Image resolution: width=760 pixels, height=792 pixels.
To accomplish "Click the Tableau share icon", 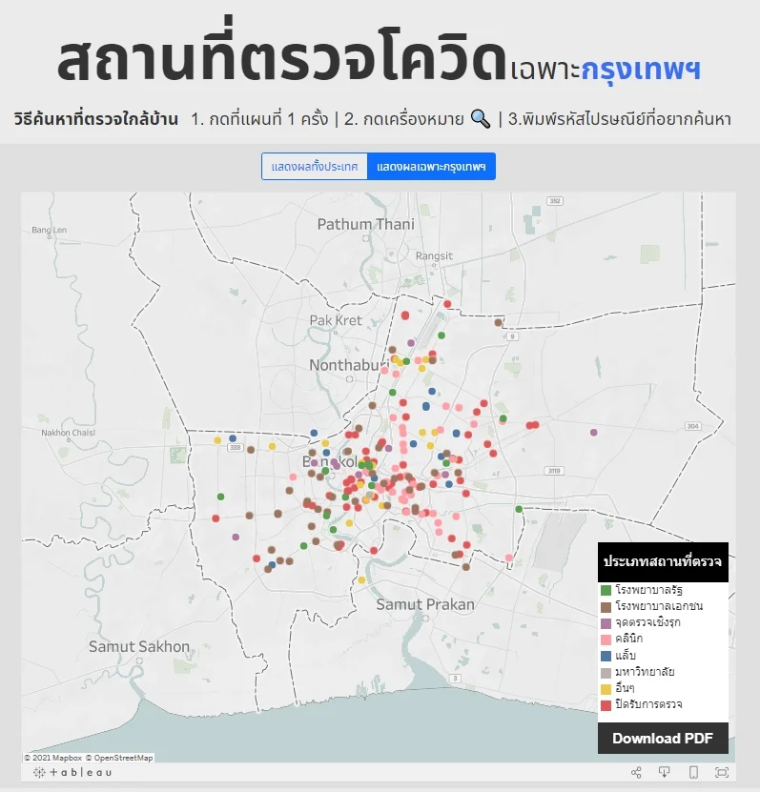I will click(x=637, y=772).
